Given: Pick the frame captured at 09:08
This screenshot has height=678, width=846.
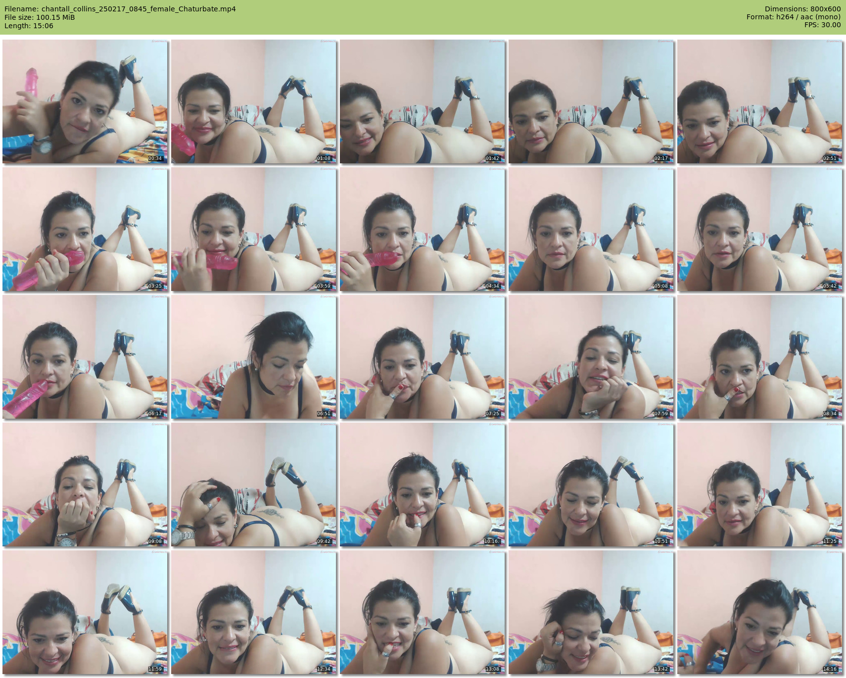Looking at the screenshot, I should click(85, 484).
